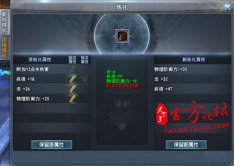Screen dimensions: 234x166
Task: Click the 锁定属性 column header
Action: pos(85,60)
